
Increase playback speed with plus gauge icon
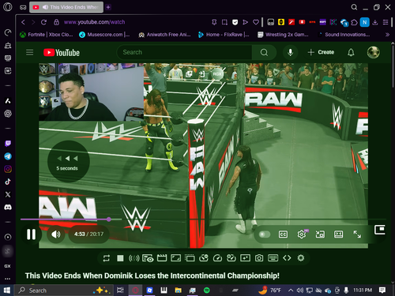231,258
